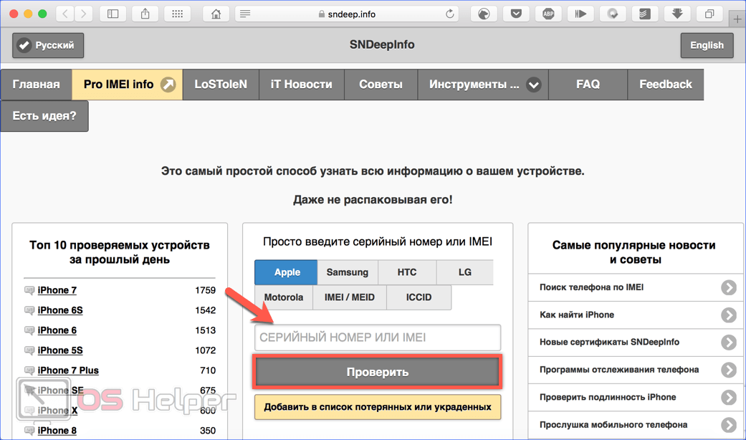746x440 pixels.
Task: Go forward with Safari's forward arrow
Action: tap(84, 14)
